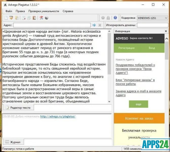Switch to the Журнал tab
The height and width of the screenshot is (152, 170).
13,142
